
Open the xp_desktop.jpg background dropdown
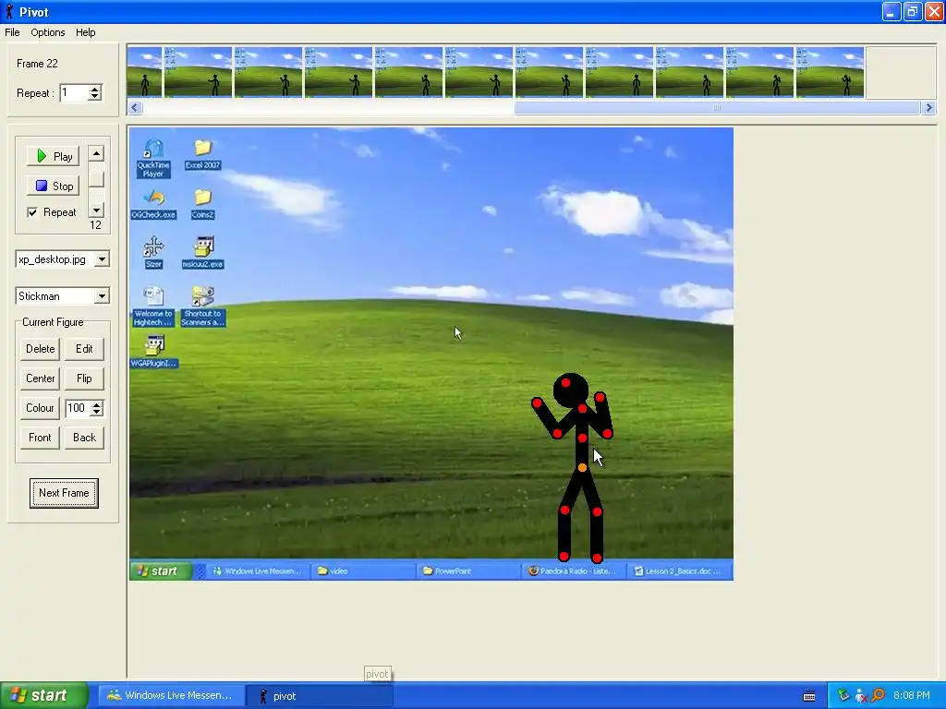point(102,259)
